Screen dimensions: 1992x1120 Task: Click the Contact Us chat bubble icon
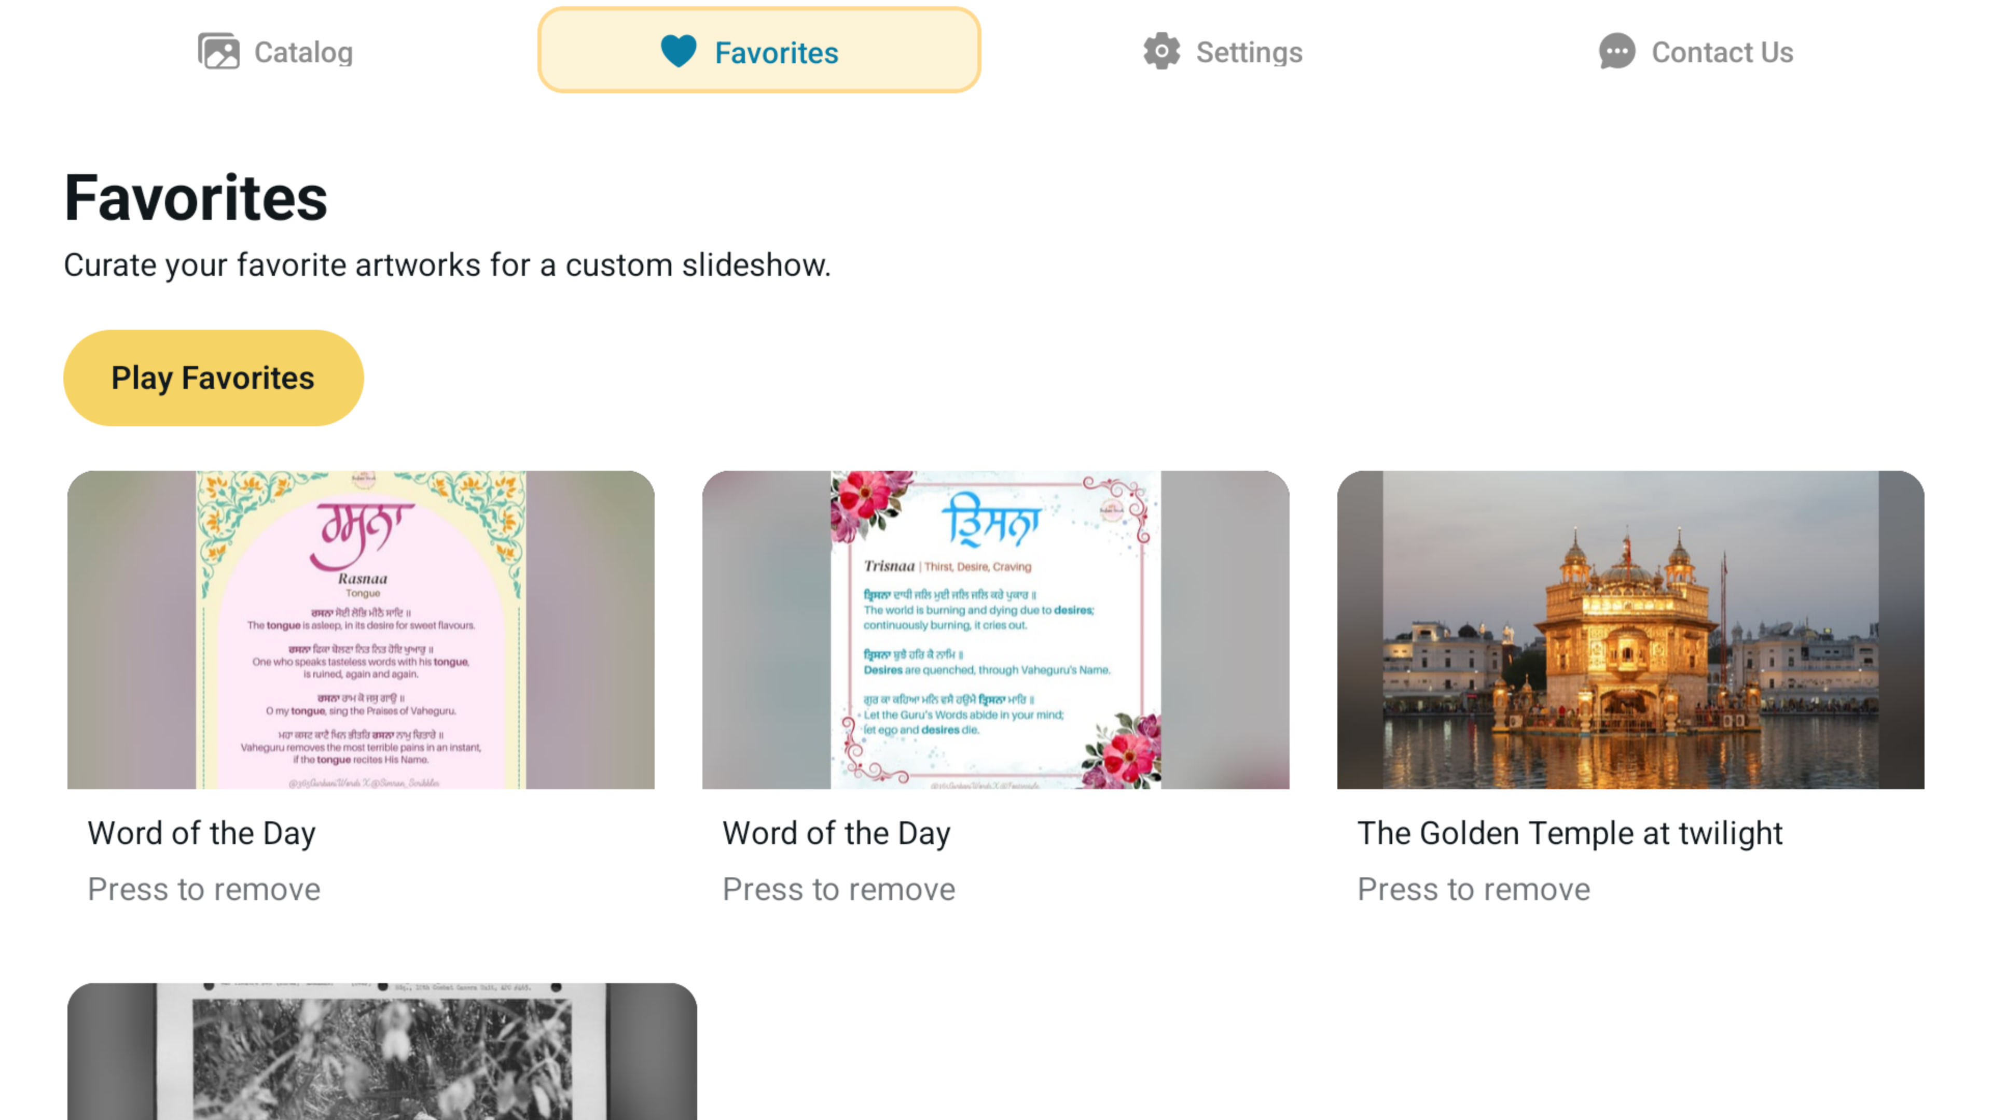click(x=1616, y=52)
